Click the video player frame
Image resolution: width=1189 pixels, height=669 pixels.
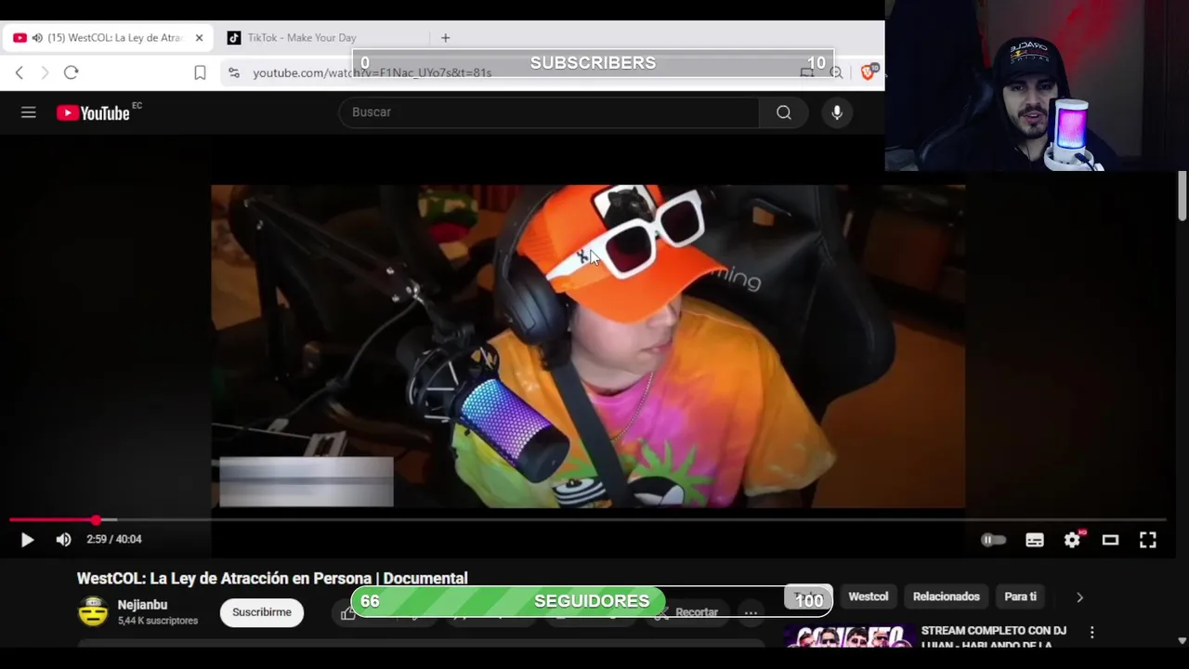pyautogui.click(x=588, y=346)
